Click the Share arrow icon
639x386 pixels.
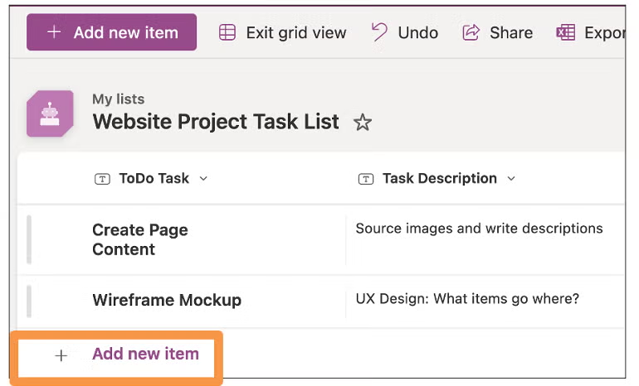[471, 32]
